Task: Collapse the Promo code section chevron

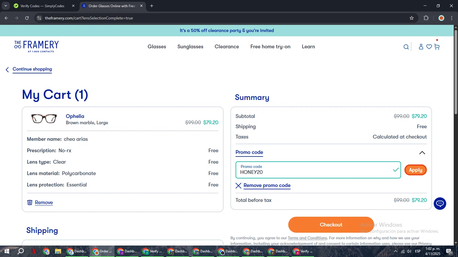Action: coord(422,153)
